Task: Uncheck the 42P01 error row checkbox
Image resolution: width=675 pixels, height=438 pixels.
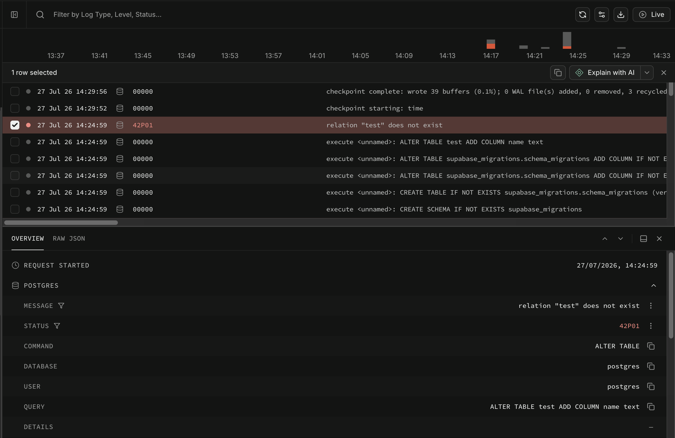Action: pos(15,125)
